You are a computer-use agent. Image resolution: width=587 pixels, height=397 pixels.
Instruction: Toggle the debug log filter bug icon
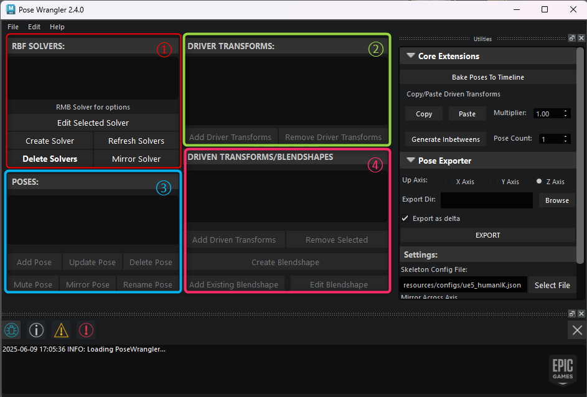(12, 330)
